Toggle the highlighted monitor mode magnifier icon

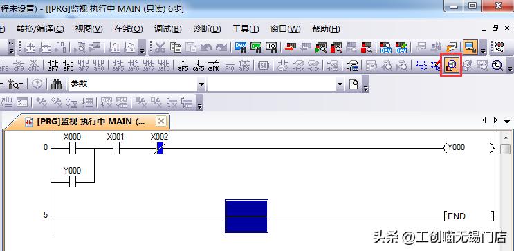pyautogui.click(x=451, y=65)
